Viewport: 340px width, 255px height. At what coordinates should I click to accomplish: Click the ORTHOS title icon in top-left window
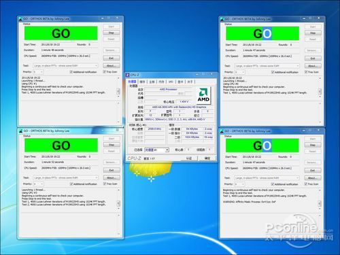[x=20, y=19]
